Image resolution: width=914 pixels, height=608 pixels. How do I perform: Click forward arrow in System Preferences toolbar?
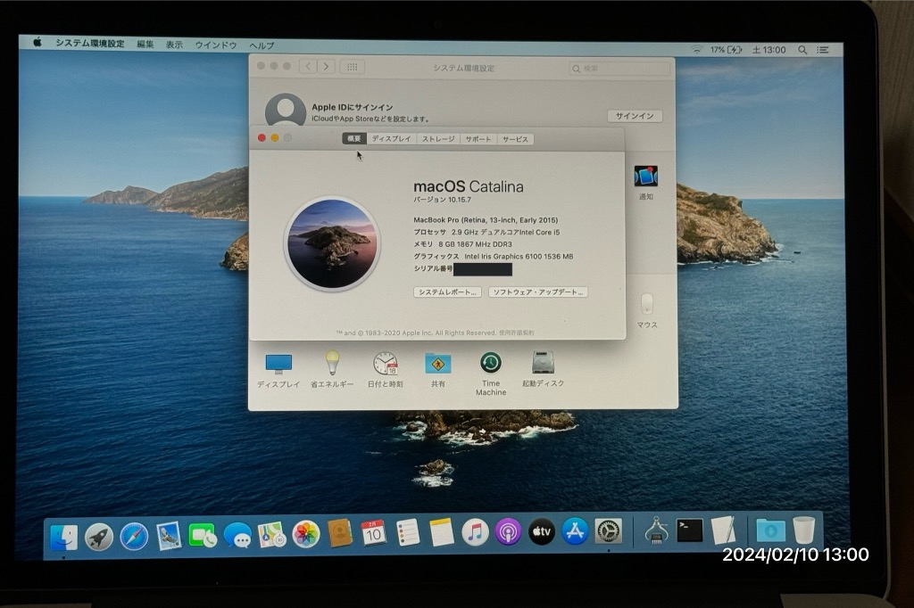tap(327, 66)
